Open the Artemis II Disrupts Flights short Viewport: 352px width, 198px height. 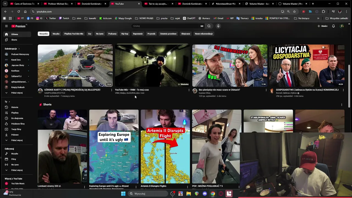pos(165,147)
